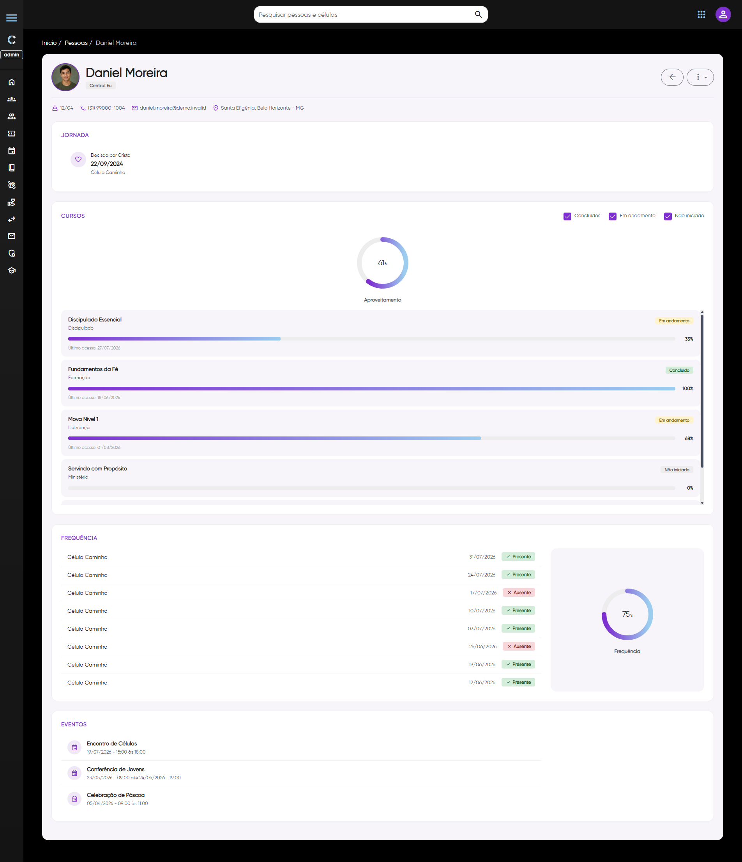Open the Celebração de Páscoa event
The height and width of the screenshot is (862, 742).
(x=301, y=799)
